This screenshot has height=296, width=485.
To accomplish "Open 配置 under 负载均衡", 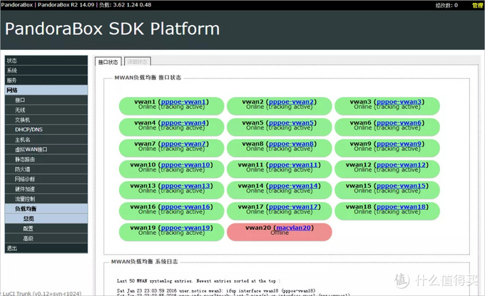I will coord(28,228).
